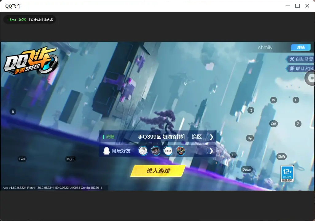Click the R key overlay

click(13, 112)
